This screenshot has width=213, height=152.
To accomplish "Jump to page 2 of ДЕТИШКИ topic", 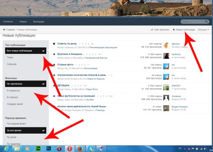I will [x=75, y=86].
